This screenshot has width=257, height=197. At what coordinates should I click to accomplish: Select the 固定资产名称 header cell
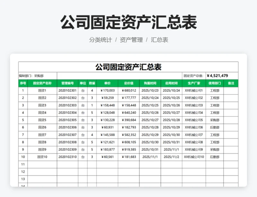[x=42, y=83]
